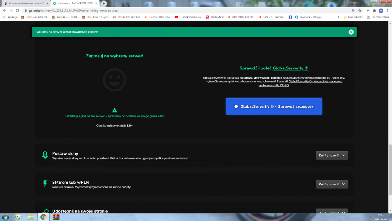Click the browser forward arrow
The image size is (392, 221).
pyautogui.click(x=11, y=11)
